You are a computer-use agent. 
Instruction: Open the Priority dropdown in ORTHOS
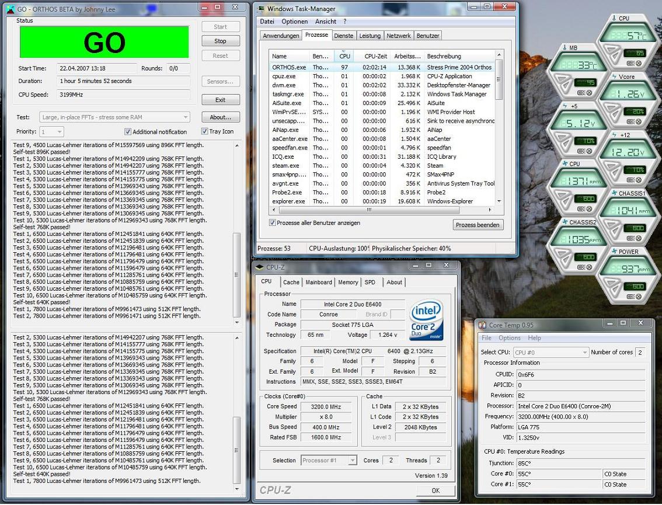point(51,132)
